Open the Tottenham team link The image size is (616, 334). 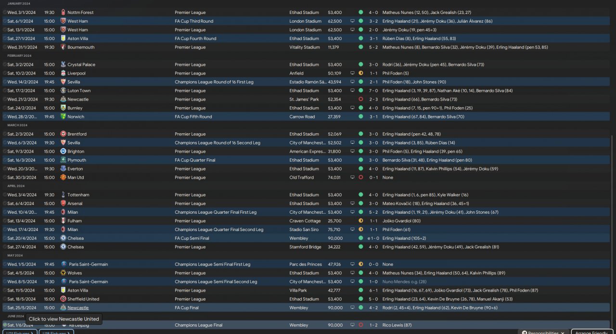point(78,194)
